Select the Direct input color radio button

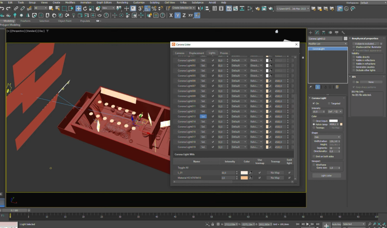pyautogui.click(x=314, y=121)
